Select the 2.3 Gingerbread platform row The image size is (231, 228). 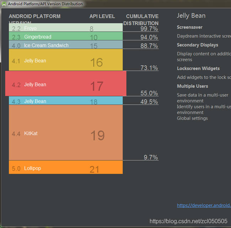66,36
